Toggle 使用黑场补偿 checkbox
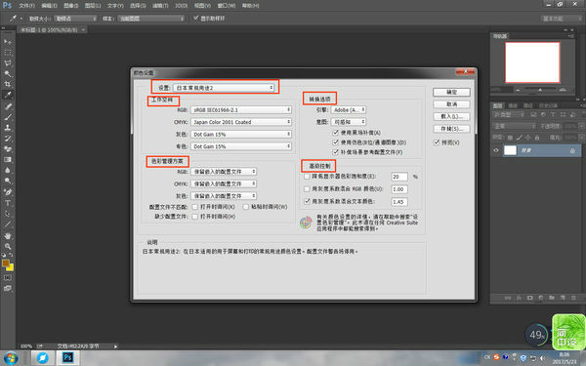Image resolution: width=586 pixels, height=366 pixels. coord(336,133)
